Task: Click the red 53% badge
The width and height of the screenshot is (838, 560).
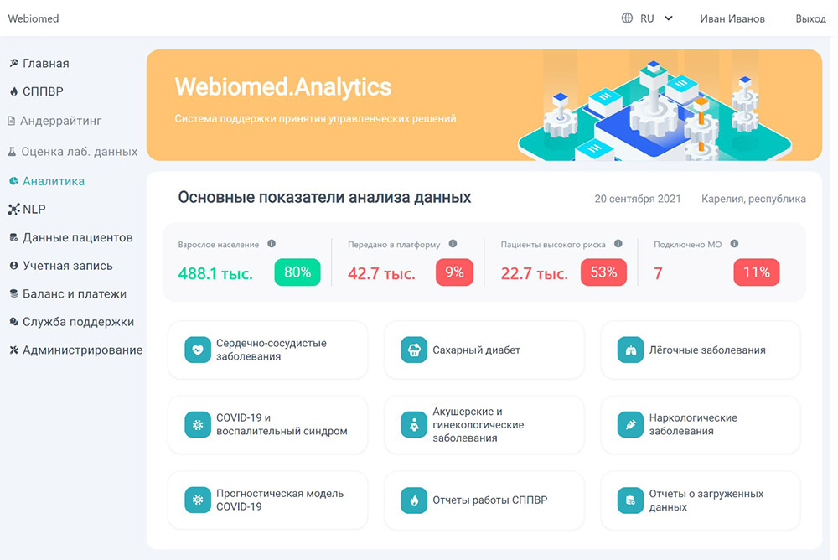Action: (x=603, y=272)
